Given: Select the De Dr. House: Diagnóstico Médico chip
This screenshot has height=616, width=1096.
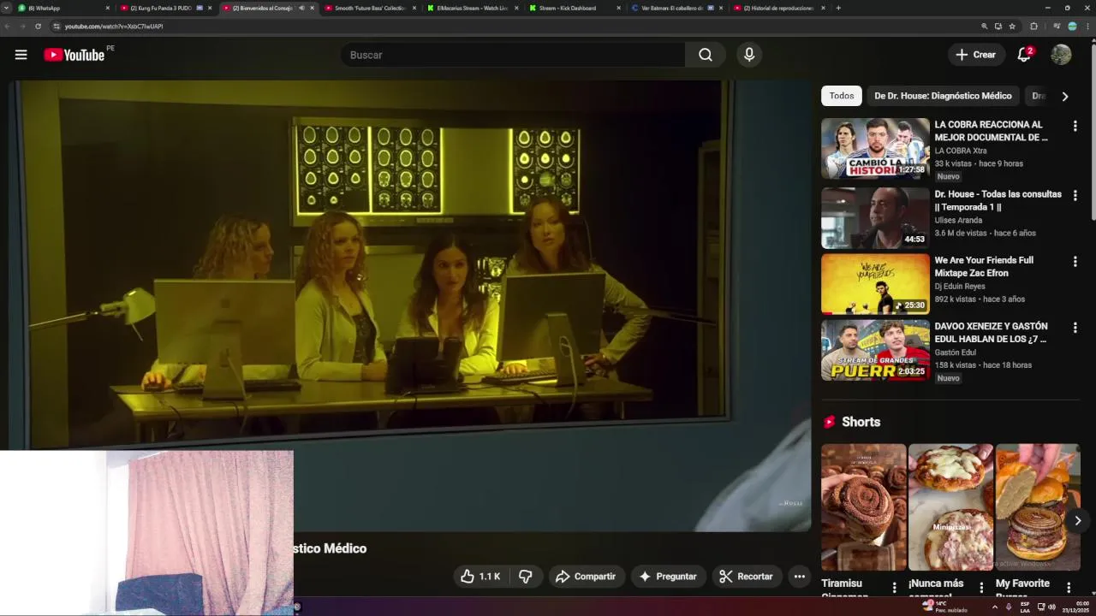Looking at the screenshot, I should 943,96.
